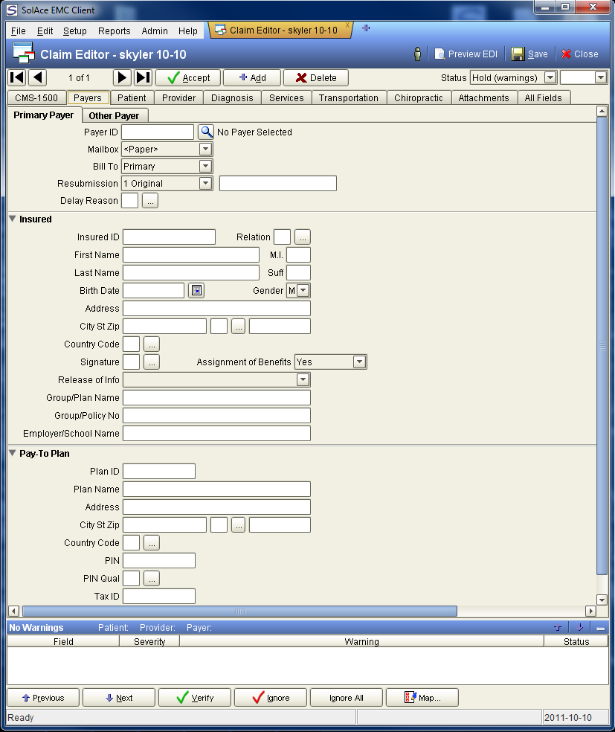Go to the next claim record
The image size is (615, 732).
[x=122, y=77]
